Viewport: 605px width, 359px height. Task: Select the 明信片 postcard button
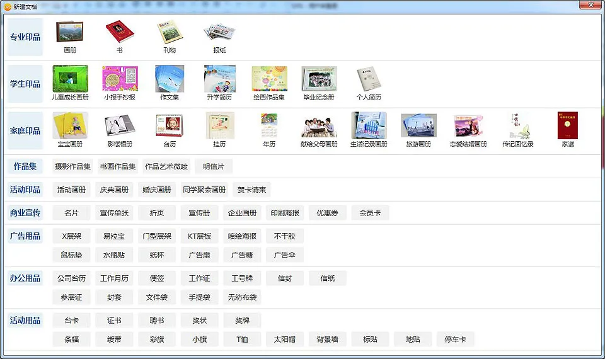tap(213, 166)
